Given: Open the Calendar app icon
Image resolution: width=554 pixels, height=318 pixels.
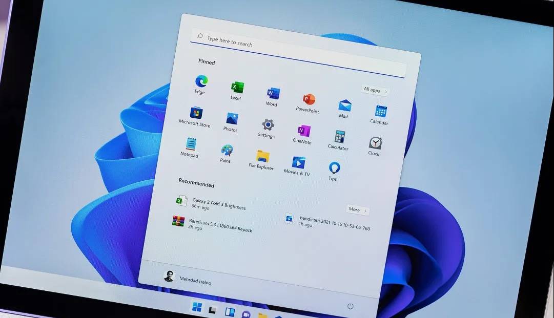Looking at the screenshot, I should 380,112.
